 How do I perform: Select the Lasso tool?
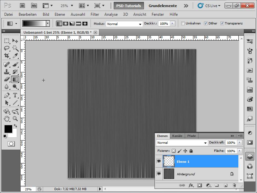[x=7, y=48]
